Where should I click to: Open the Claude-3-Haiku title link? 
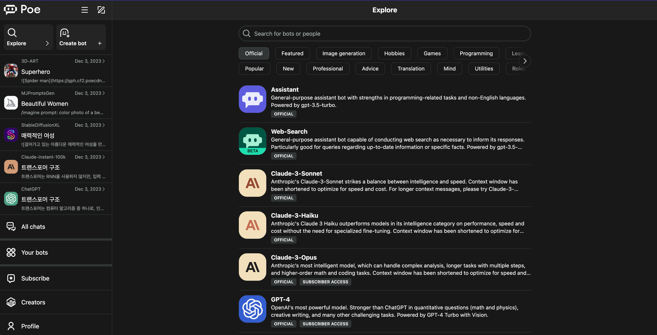click(294, 215)
